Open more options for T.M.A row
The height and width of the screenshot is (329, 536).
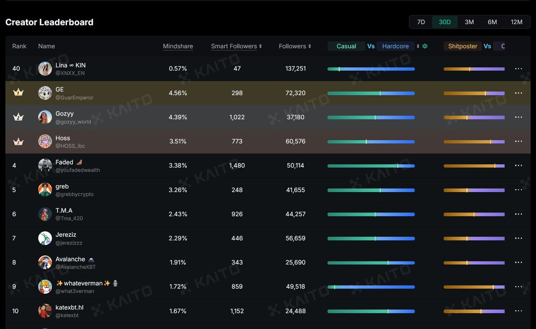coord(519,214)
